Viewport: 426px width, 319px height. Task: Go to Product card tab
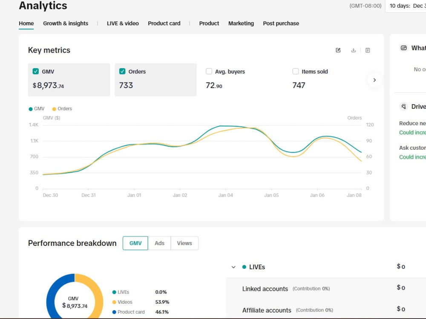tap(164, 23)
